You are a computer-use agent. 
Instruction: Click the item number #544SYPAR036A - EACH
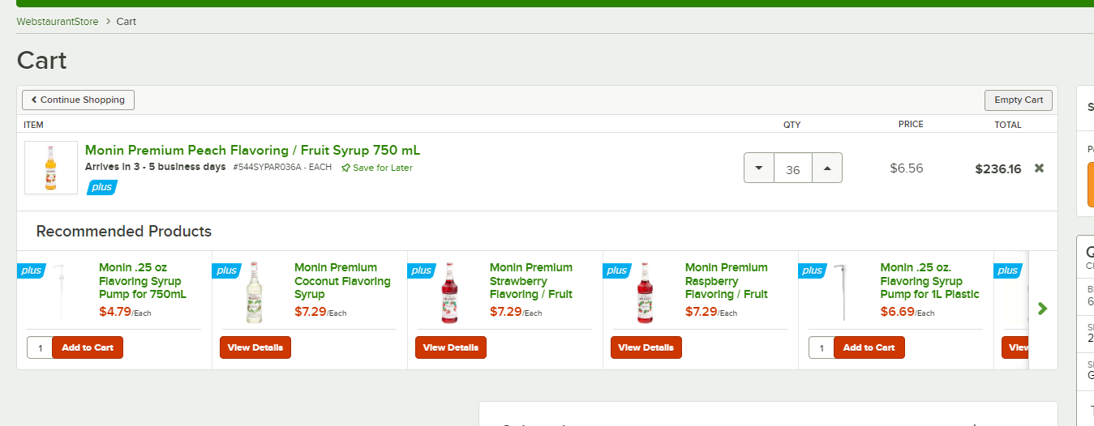(282, 167)
